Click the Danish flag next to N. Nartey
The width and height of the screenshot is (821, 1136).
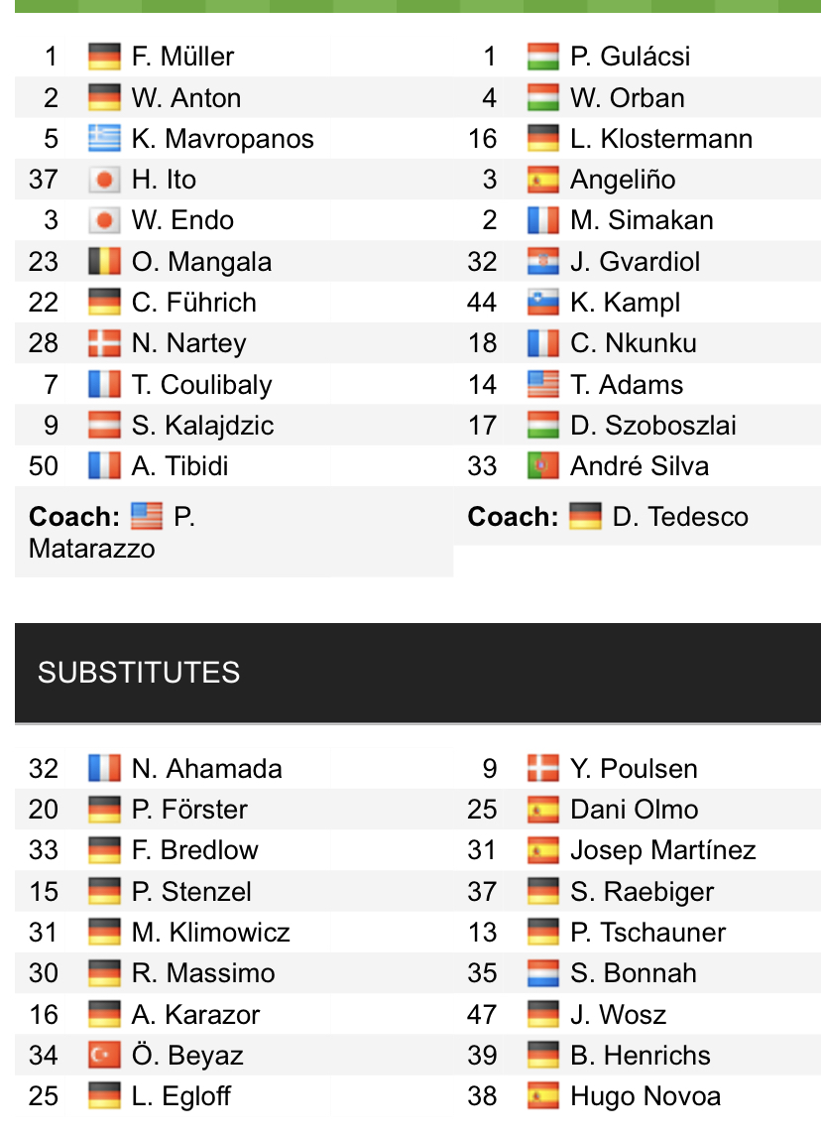(x=104, y=342)
